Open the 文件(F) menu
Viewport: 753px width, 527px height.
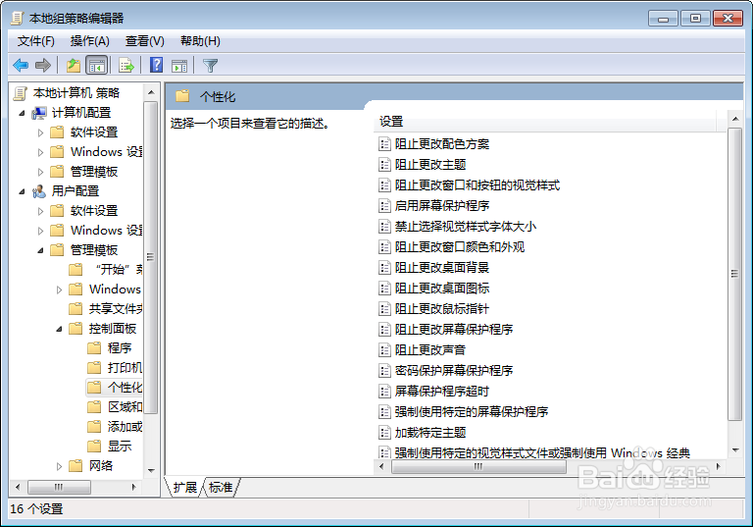tap(36, 41)
